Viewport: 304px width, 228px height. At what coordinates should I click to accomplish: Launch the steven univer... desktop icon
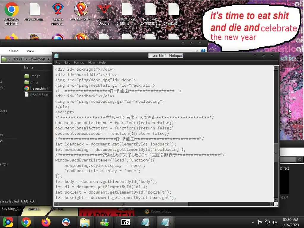pos(58,14)
